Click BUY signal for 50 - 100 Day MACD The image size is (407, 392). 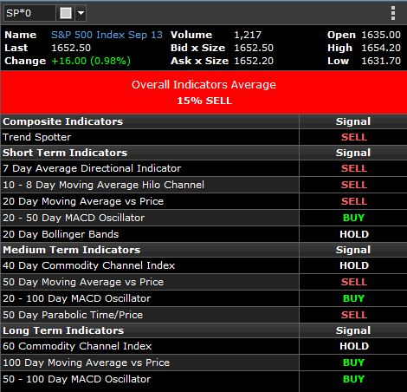(x=353, y=379)
